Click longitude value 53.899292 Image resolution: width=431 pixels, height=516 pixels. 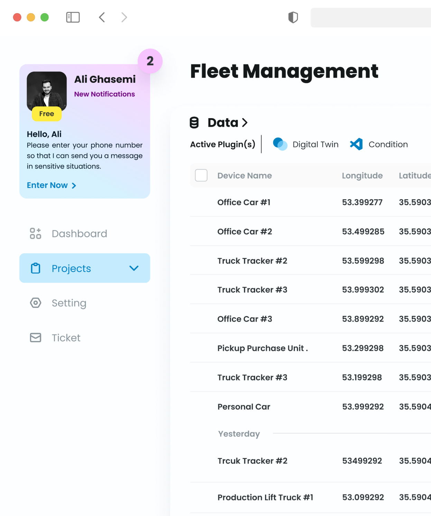[363, 319]
